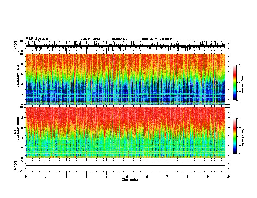Viewport: 257px width, 198px height.
Task: Click the time axis tick label "9"
Action: (x=208, y=177)
